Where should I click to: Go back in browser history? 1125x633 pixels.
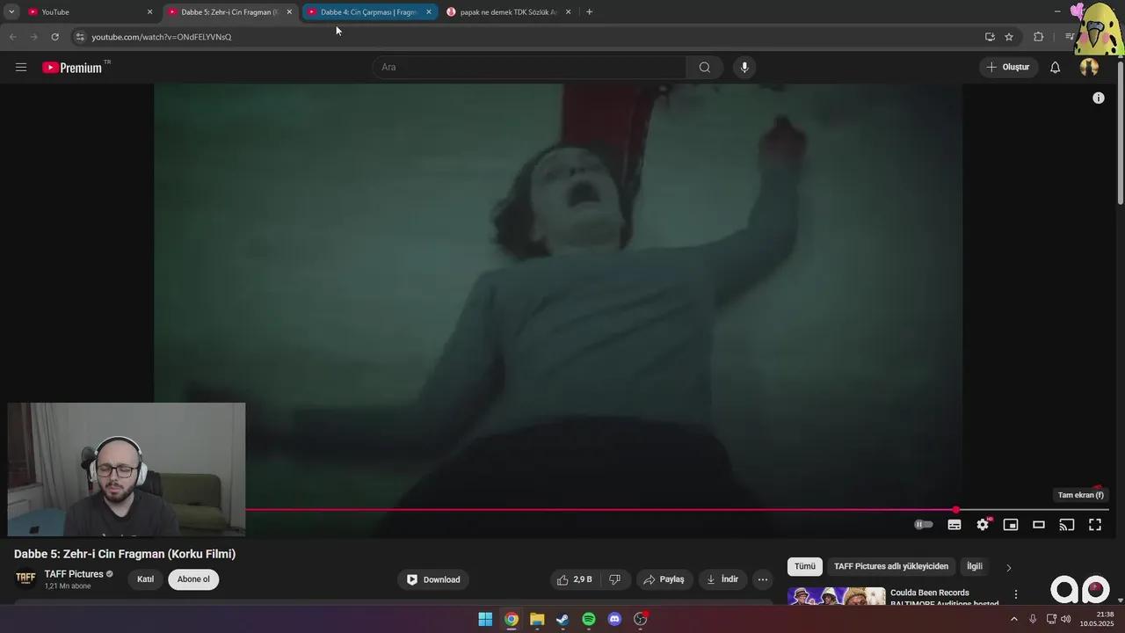[12, 37]
